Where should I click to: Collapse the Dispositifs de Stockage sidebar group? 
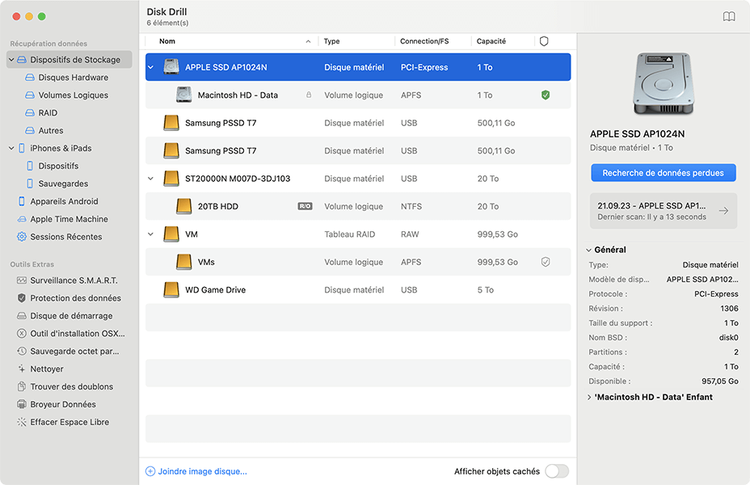click(x=11, y=60)
